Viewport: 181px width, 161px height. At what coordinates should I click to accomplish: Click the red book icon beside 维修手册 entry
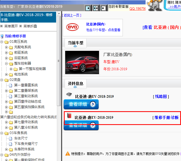[69, 116]
